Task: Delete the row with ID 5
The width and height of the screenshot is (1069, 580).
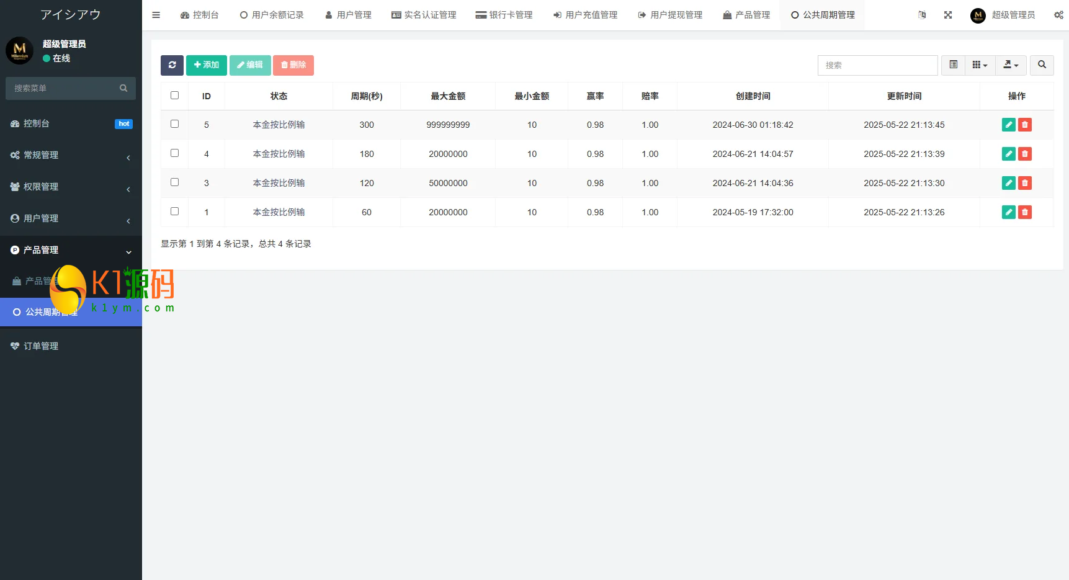Action: (x=1025, y=125)
